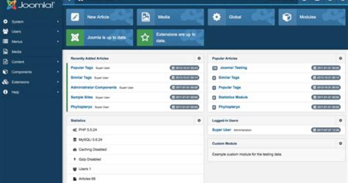Click the Super User link in Logged-in Users
The height and width of the screenshot is (183, 348).
pos(221,130)
